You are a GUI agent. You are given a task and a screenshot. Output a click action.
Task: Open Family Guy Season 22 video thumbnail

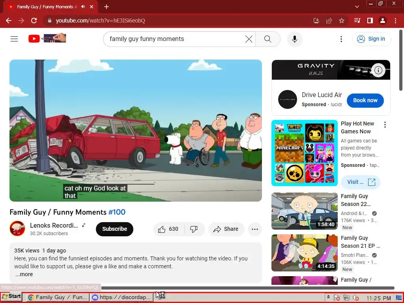304,211
